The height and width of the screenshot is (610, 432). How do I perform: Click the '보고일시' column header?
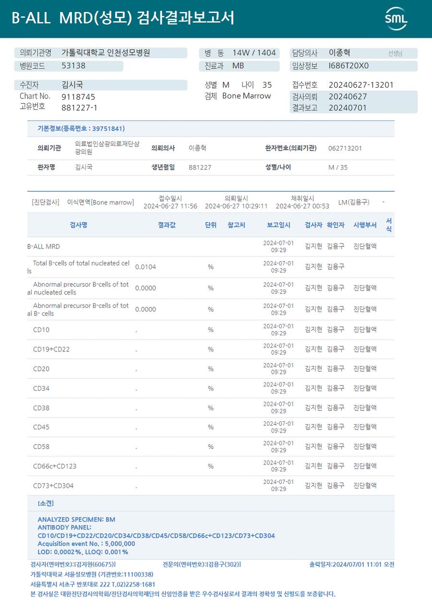pyautogui.click(x=278, y=225)
